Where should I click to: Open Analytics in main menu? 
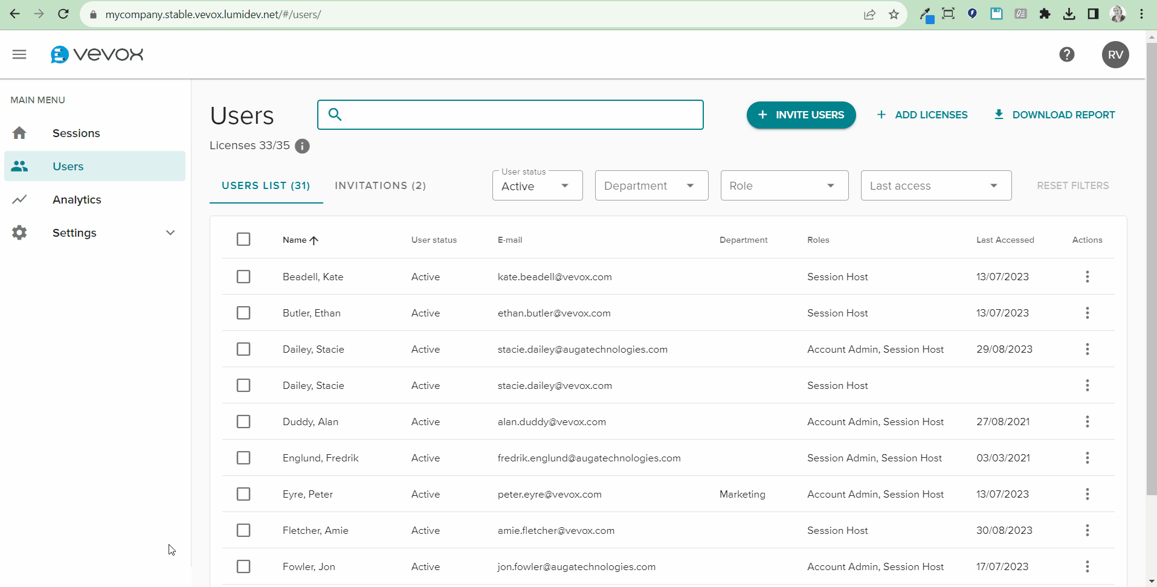[x=95, y=199]
